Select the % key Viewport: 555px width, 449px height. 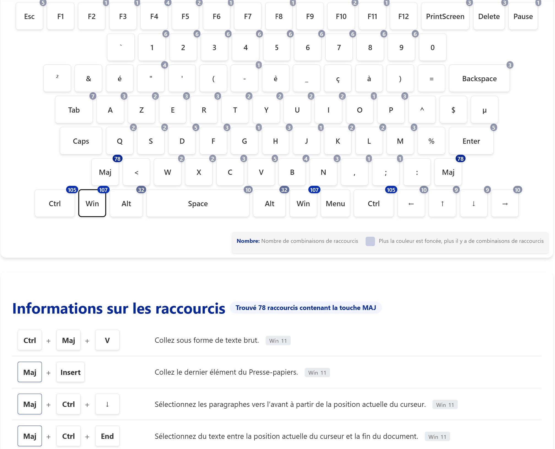pos(431,141)
